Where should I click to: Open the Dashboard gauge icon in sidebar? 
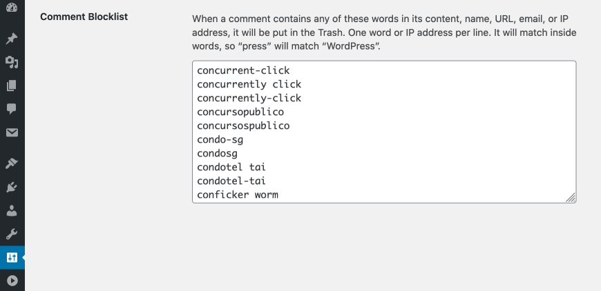click(x=12, y=8)
